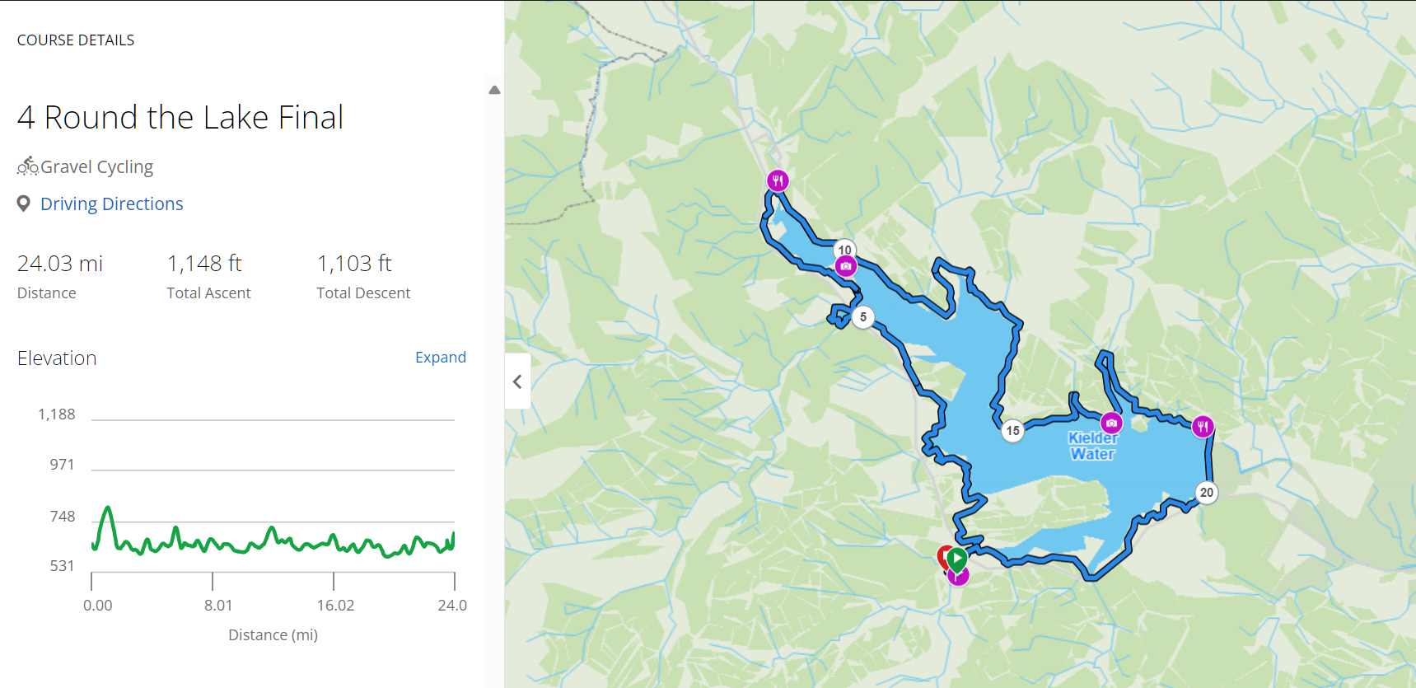Open Driving Directions
Image resolution: width=1416 pixels, height=688 pixels.
click(111, 204)
